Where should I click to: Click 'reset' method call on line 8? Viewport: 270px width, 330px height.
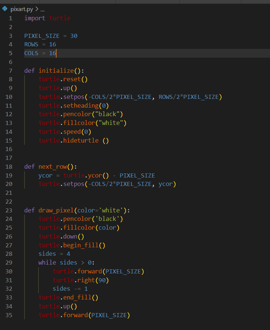[72, 79]
